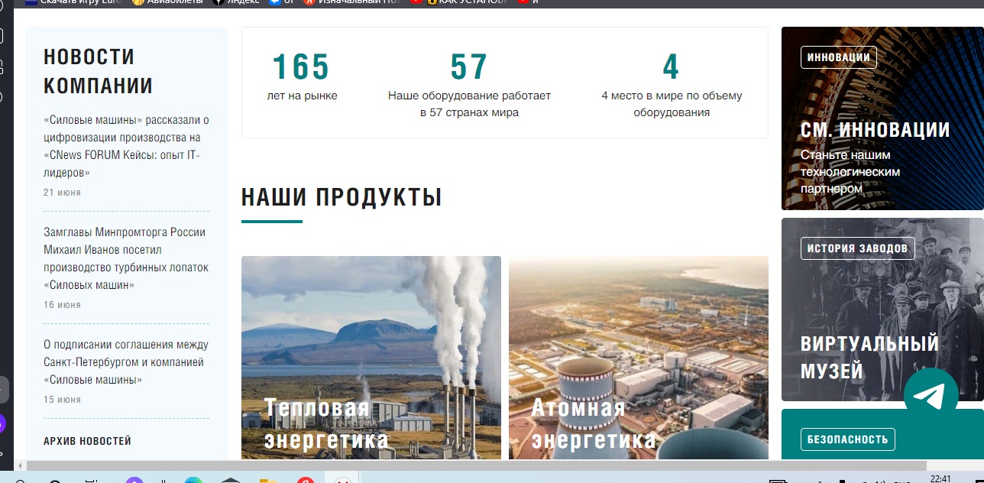Click the ИСТОРИЯ ЗАВОДОВ tag label

click(858, 248)
